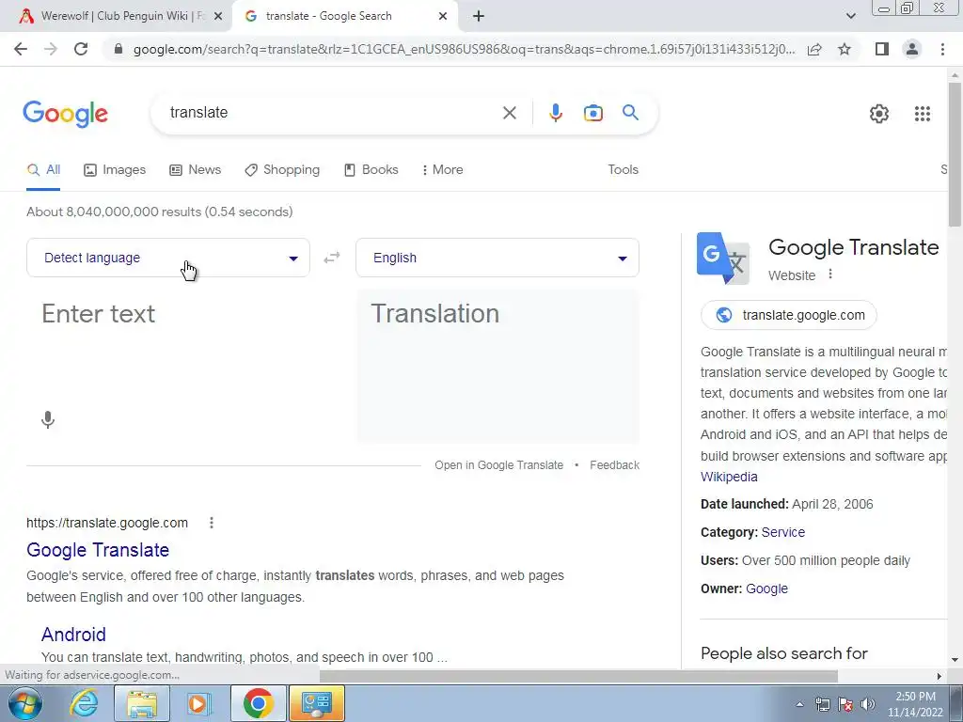Click the Google Translate logo in knowledge panel
The height and width of the screenshot is (722, 963).
[x=723, y=259]
